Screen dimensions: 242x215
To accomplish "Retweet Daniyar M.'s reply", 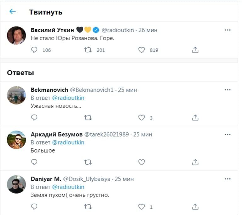I will (88, 207).
